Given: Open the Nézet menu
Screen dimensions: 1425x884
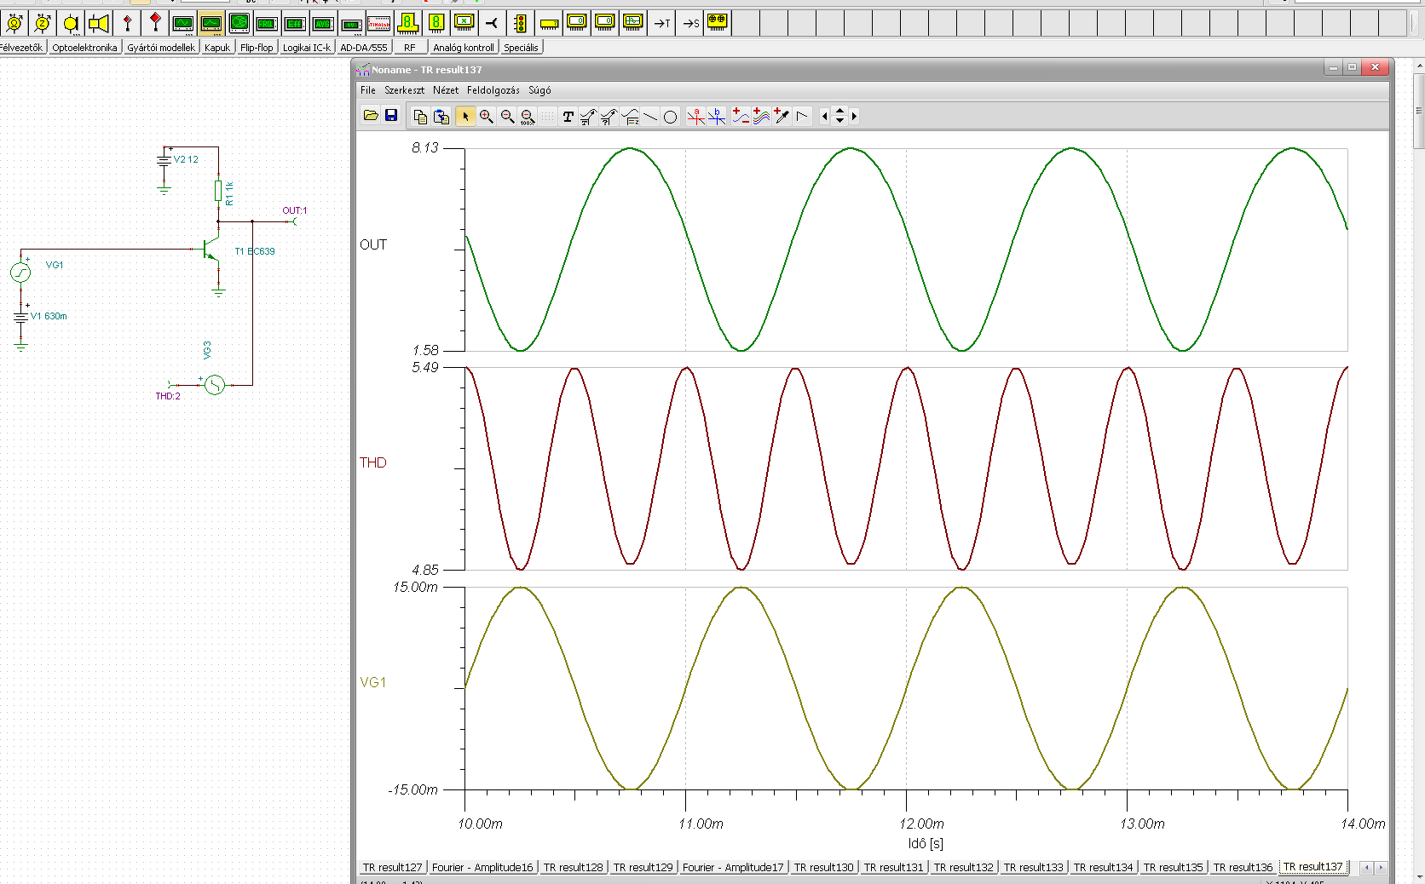Looking at the screenshot, I should (445, 90).
